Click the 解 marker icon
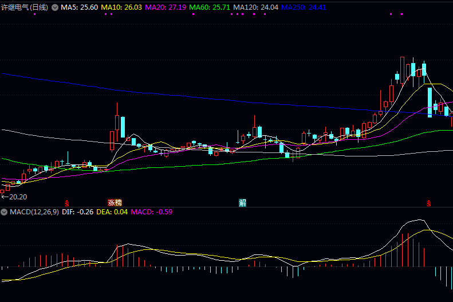Screen dimensions: 453x302 tap(242, 203)
